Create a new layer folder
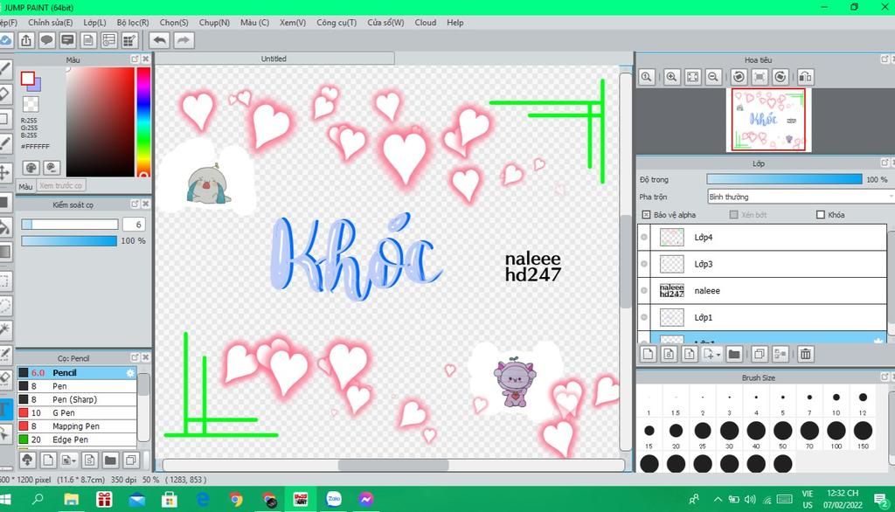The image size is (895, 512). [x=734, y=355]
